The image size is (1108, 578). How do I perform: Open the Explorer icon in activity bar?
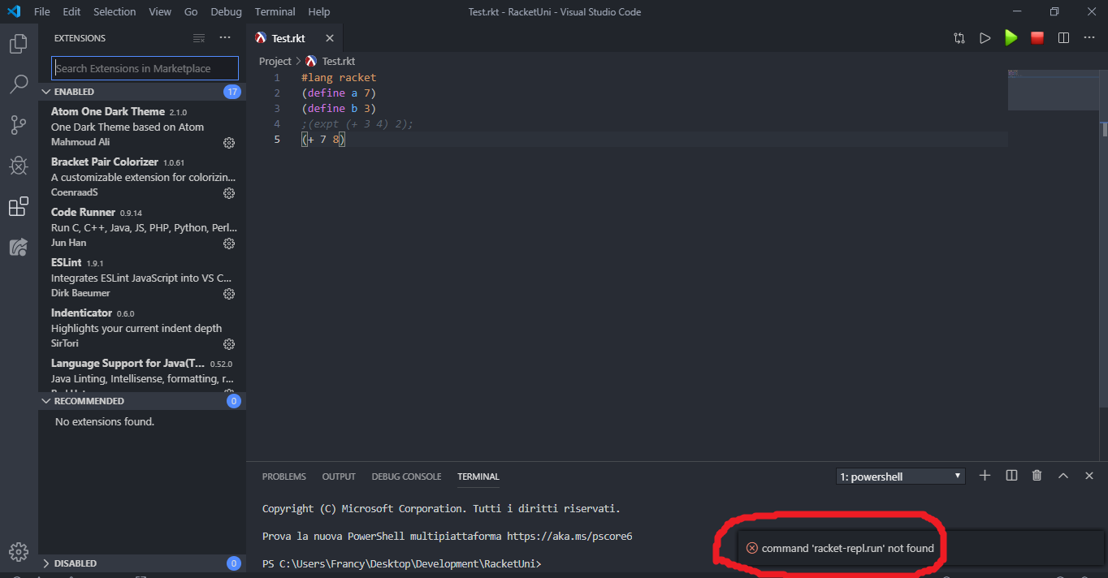tap(18, 44)
